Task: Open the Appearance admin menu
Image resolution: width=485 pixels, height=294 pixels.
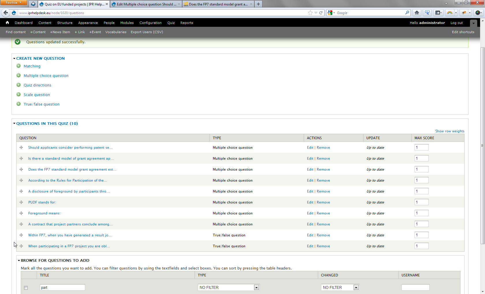Action: tap(88, 23)
